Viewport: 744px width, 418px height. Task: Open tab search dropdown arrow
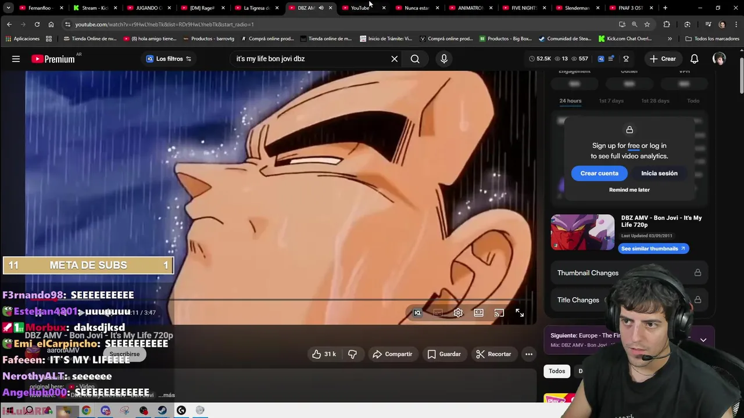[8, 8]
